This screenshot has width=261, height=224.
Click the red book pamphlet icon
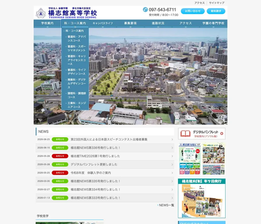point(186,134)
